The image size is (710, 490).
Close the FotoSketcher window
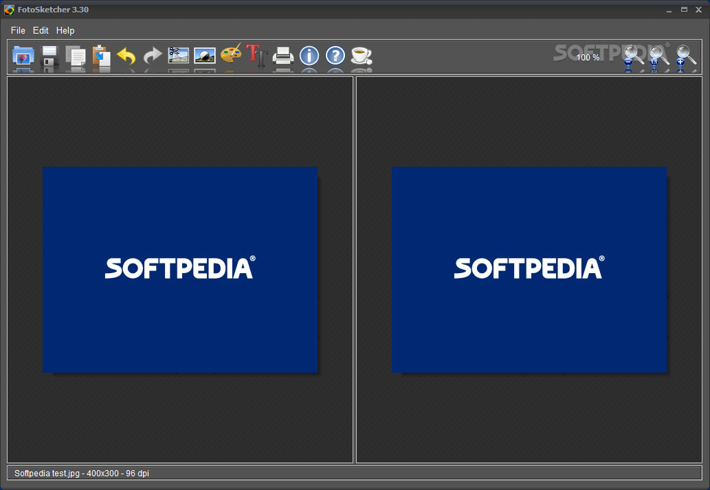point(699,10)
